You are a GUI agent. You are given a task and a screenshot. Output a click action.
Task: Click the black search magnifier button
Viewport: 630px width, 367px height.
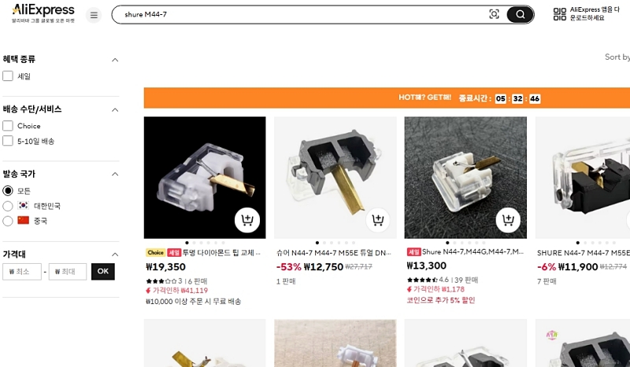coord(520,14)
